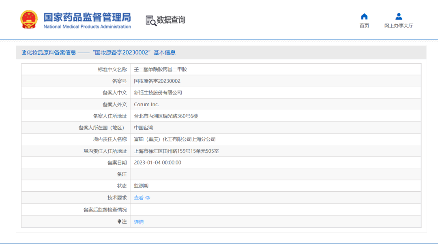Click the lightbulb icon beside 注

point(119,221)
